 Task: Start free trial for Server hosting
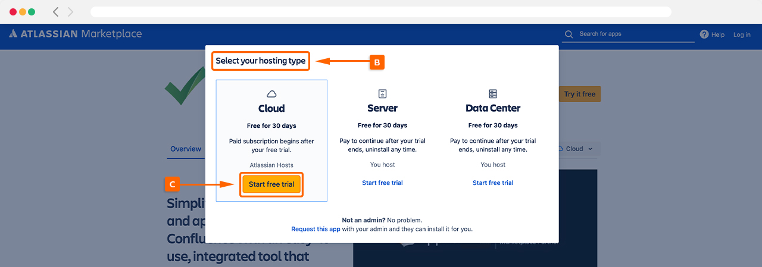[x=382, y=183]
